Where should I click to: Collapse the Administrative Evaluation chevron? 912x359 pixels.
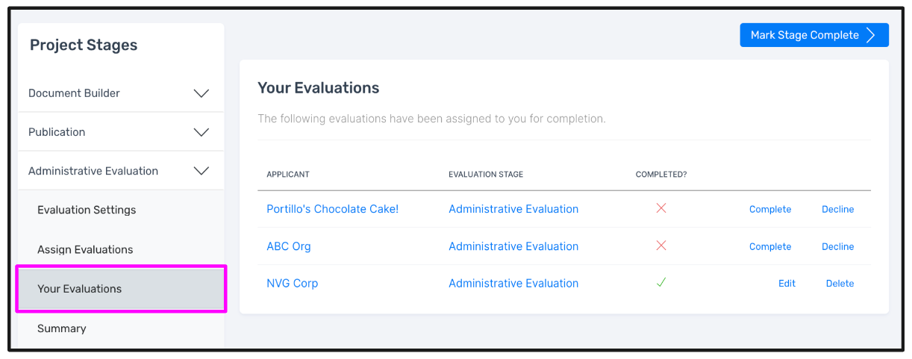tap(202, 171)
